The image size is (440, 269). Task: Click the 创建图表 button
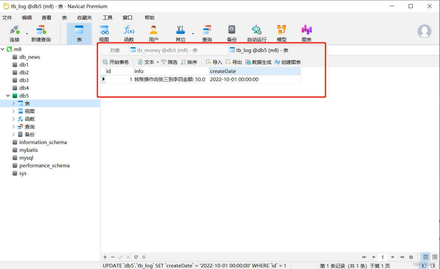(x=288, y=62)
